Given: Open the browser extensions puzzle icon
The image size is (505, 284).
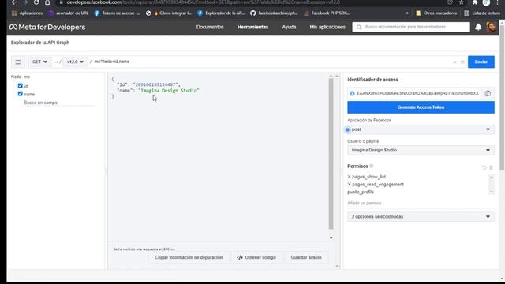Looking at the screenshot, I should (x=475, y=2).
